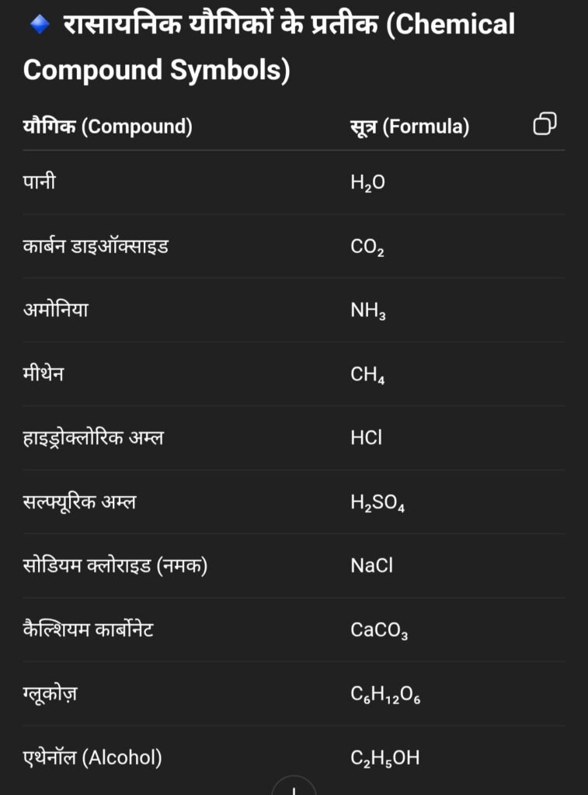588x795 pixels.
Task: Click the C₂H₅OH ethanol formula
Action: click(x=385, y=759)
